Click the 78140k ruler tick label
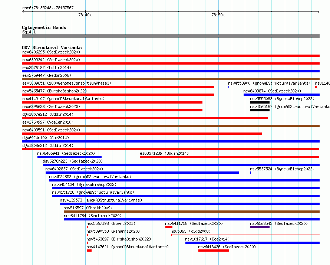330x265 pixels. [x=85, y=15]
